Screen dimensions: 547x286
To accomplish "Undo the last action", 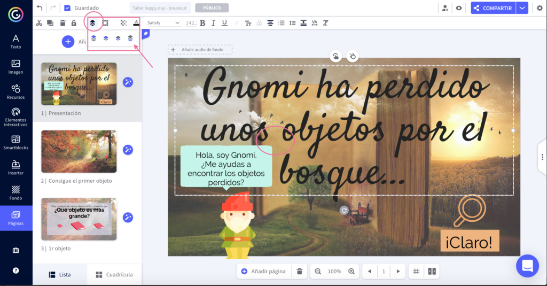I will point(40,8).
